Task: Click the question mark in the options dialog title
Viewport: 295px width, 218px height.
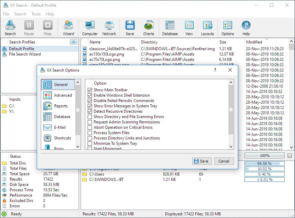Action: [215, 70]
